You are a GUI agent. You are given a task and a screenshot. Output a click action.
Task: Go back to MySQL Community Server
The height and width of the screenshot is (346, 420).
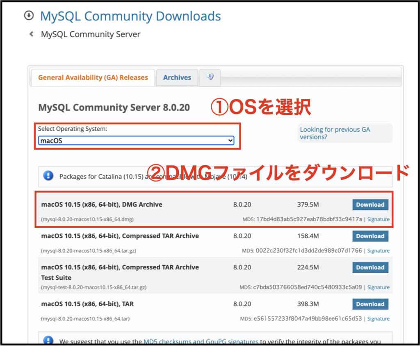point(90,34)
